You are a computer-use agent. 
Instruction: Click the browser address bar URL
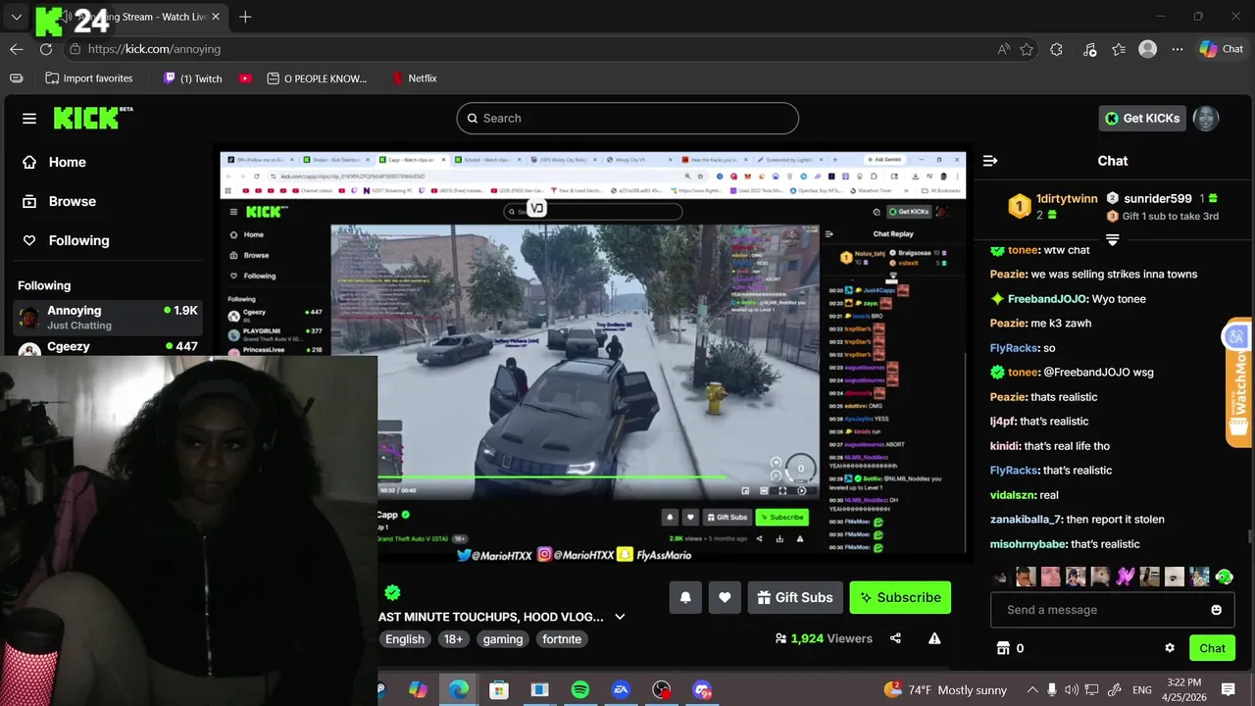[154, 49]
